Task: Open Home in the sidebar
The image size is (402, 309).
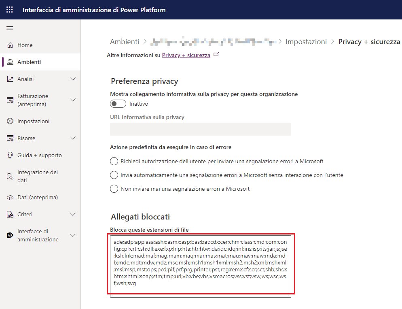Action: pyautogui.click(x=40, y=45)
